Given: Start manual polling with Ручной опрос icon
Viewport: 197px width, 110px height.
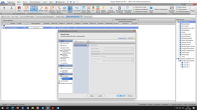Looking at the screenshot, I should point(151,9).
